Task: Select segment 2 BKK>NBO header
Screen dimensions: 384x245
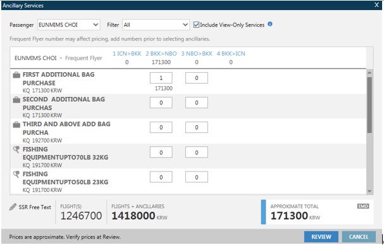Action: click(161, 54)
